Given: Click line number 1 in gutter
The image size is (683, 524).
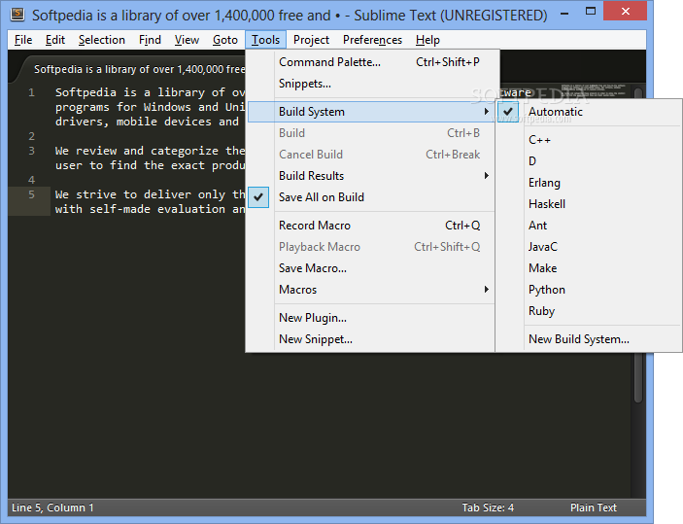Looking at the screenshot, I should coord(31,92).
